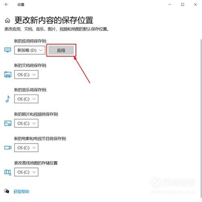The width and height of the screenshot is (202, 202).
Task: Click the video camera icon for movies
Action: [8, 148]
